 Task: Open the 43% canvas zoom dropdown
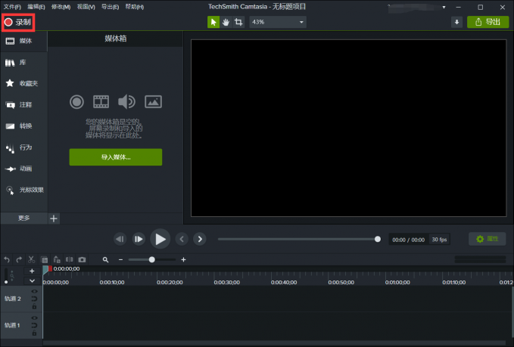click(x=278, y=22)
